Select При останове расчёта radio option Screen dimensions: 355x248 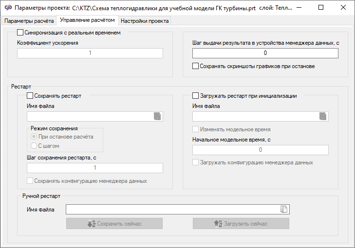tap(34, 137)
